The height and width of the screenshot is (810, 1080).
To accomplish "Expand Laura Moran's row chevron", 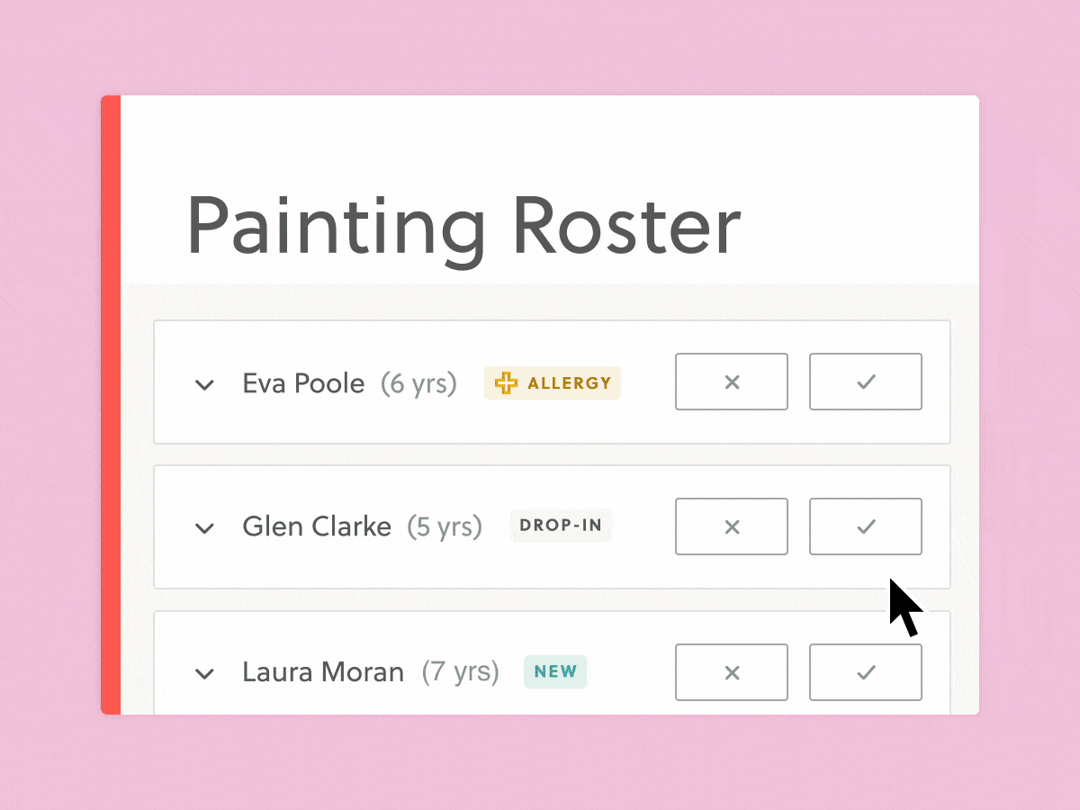I will click(205, 673).
